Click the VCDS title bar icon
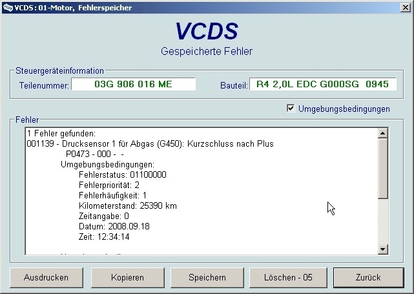 pyautogui.click(x=8, y=7)
